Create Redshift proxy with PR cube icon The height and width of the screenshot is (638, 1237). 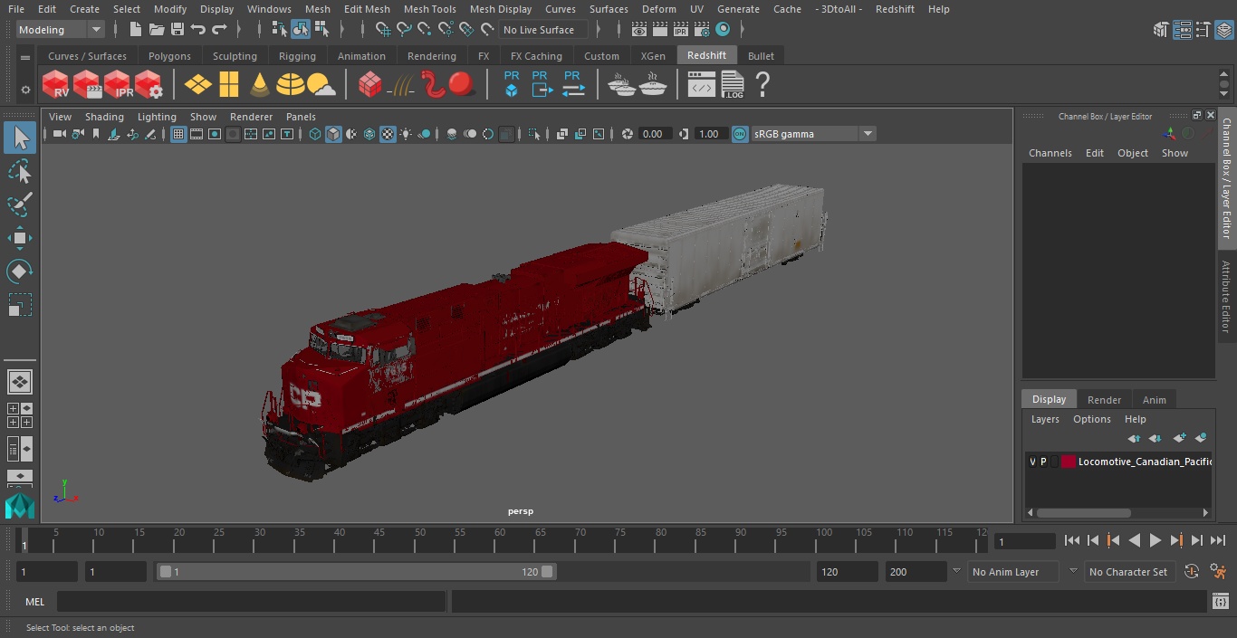(x=512, y=84)
